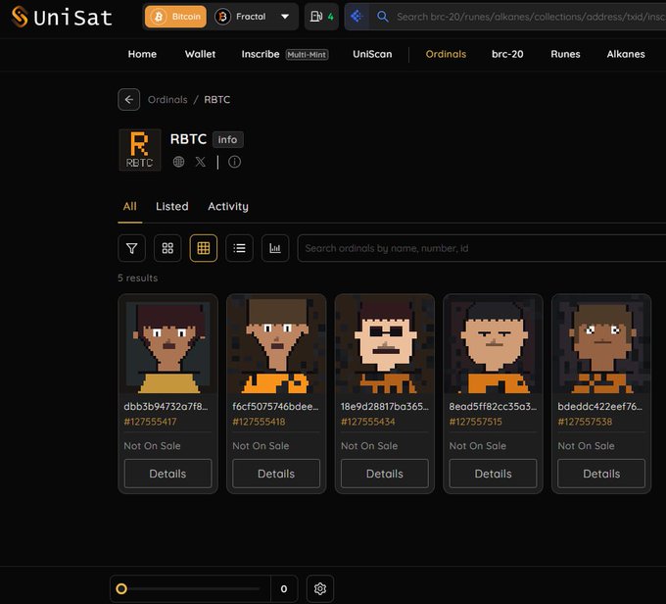This screenshot has width=666, height=604.
Task: Click Details for #127555434
Action: point(385,474)
